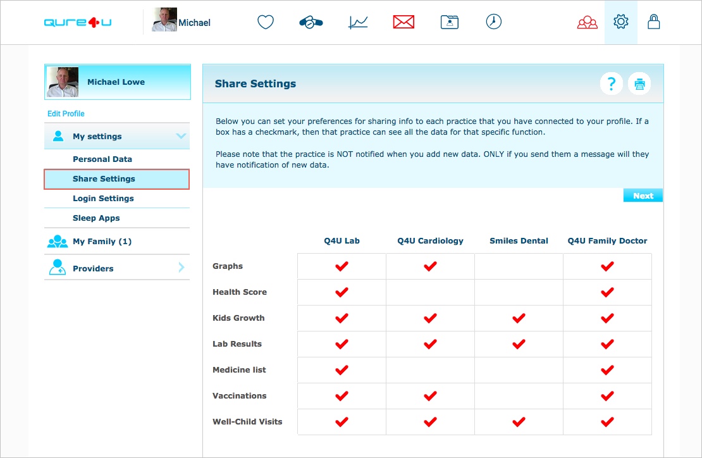Check Vaccinations for Smiles Dental
Screen dimensions: 702x458
tap(519, 396)
